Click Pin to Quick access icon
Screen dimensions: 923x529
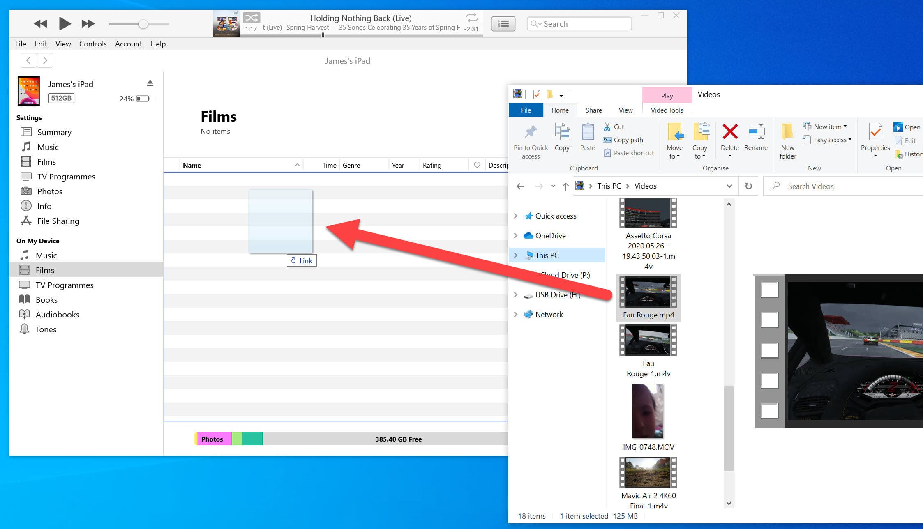coord(531,131)
